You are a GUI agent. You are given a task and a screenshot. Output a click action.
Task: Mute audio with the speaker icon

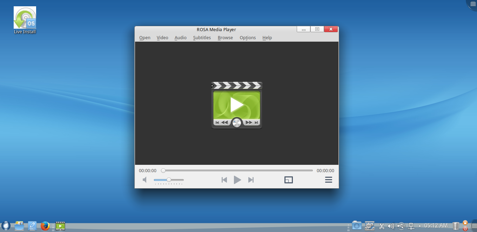[145, 180]
